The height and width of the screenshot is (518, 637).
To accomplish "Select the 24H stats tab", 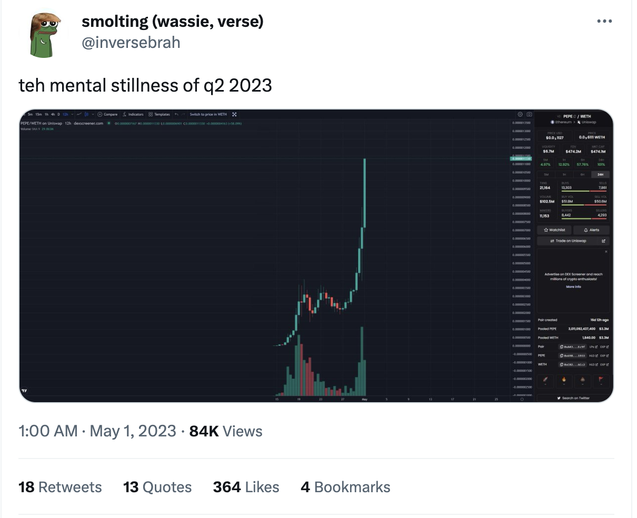I will pos(600,174).
